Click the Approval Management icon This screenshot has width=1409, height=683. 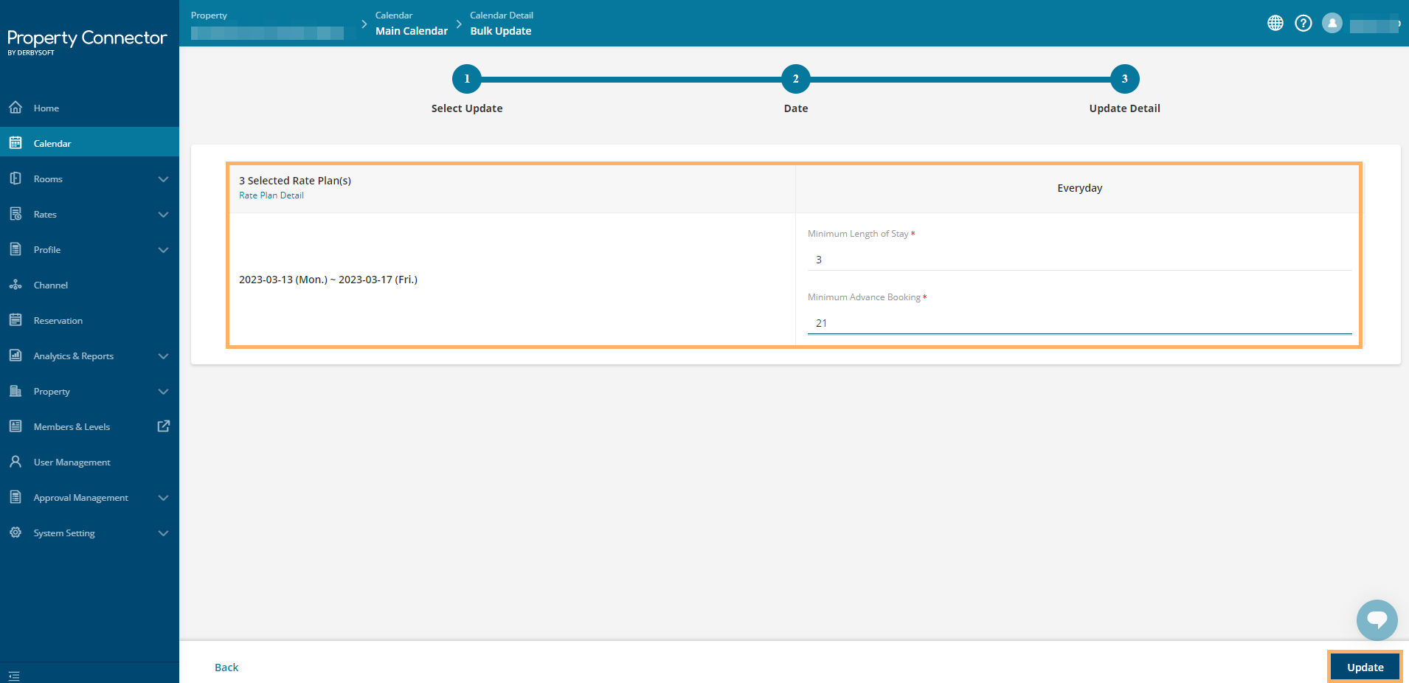tap(15, 497)
